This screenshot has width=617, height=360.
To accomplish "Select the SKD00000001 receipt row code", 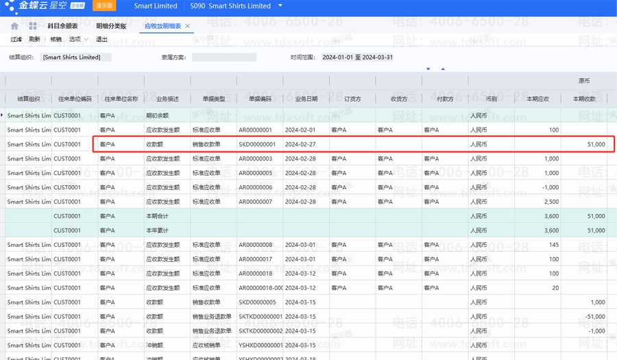I will (x=257, y=145).
